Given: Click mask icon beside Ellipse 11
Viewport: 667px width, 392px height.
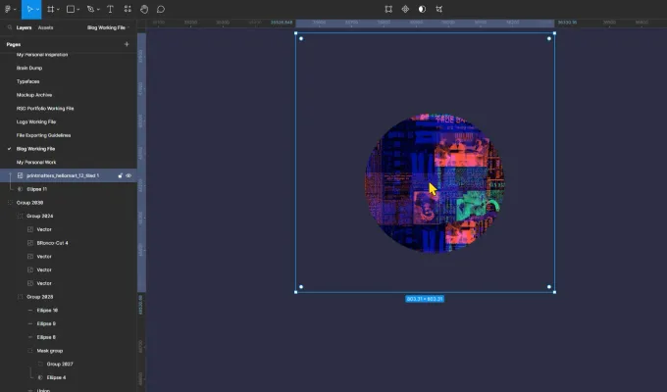Looking at the screenshot, I should (20, 189).
